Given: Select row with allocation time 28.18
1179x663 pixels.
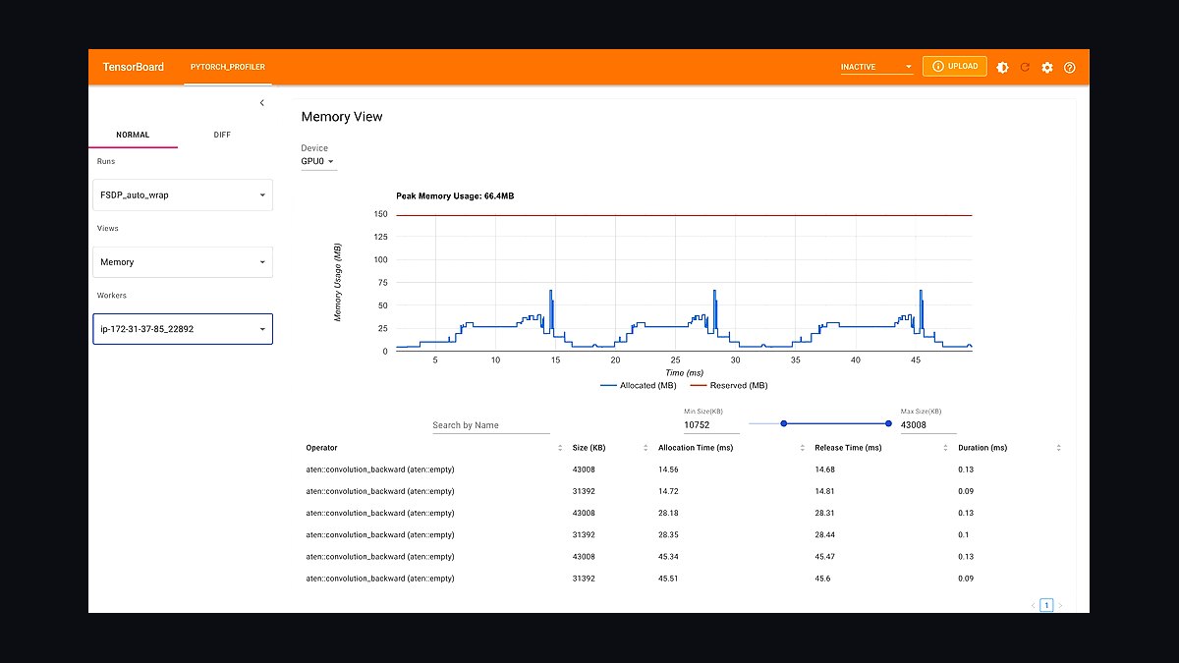Looking at the screenshot, I should tap(684, 513).
